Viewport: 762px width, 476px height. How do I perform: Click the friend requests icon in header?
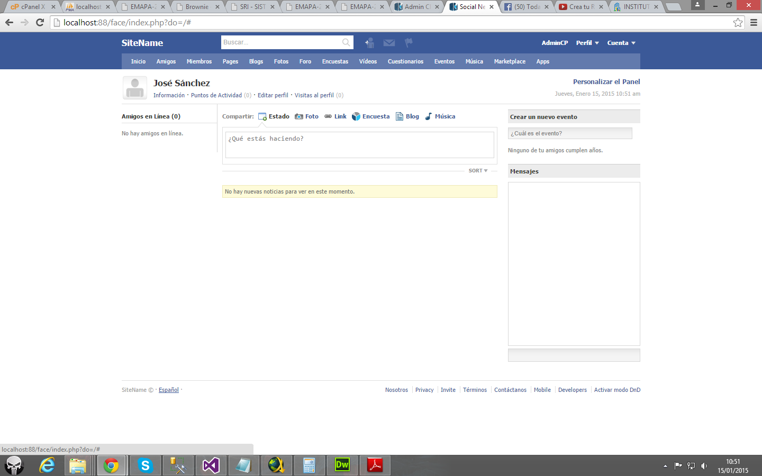pyautogui.click(x=369, y=43)
